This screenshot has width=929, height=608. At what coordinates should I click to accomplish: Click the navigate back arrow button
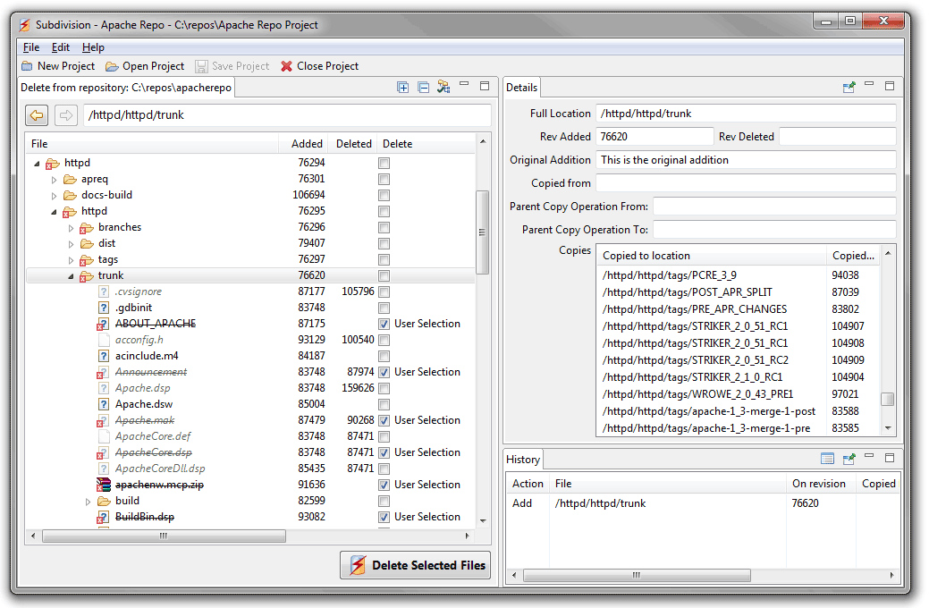(x=37, y=115)
